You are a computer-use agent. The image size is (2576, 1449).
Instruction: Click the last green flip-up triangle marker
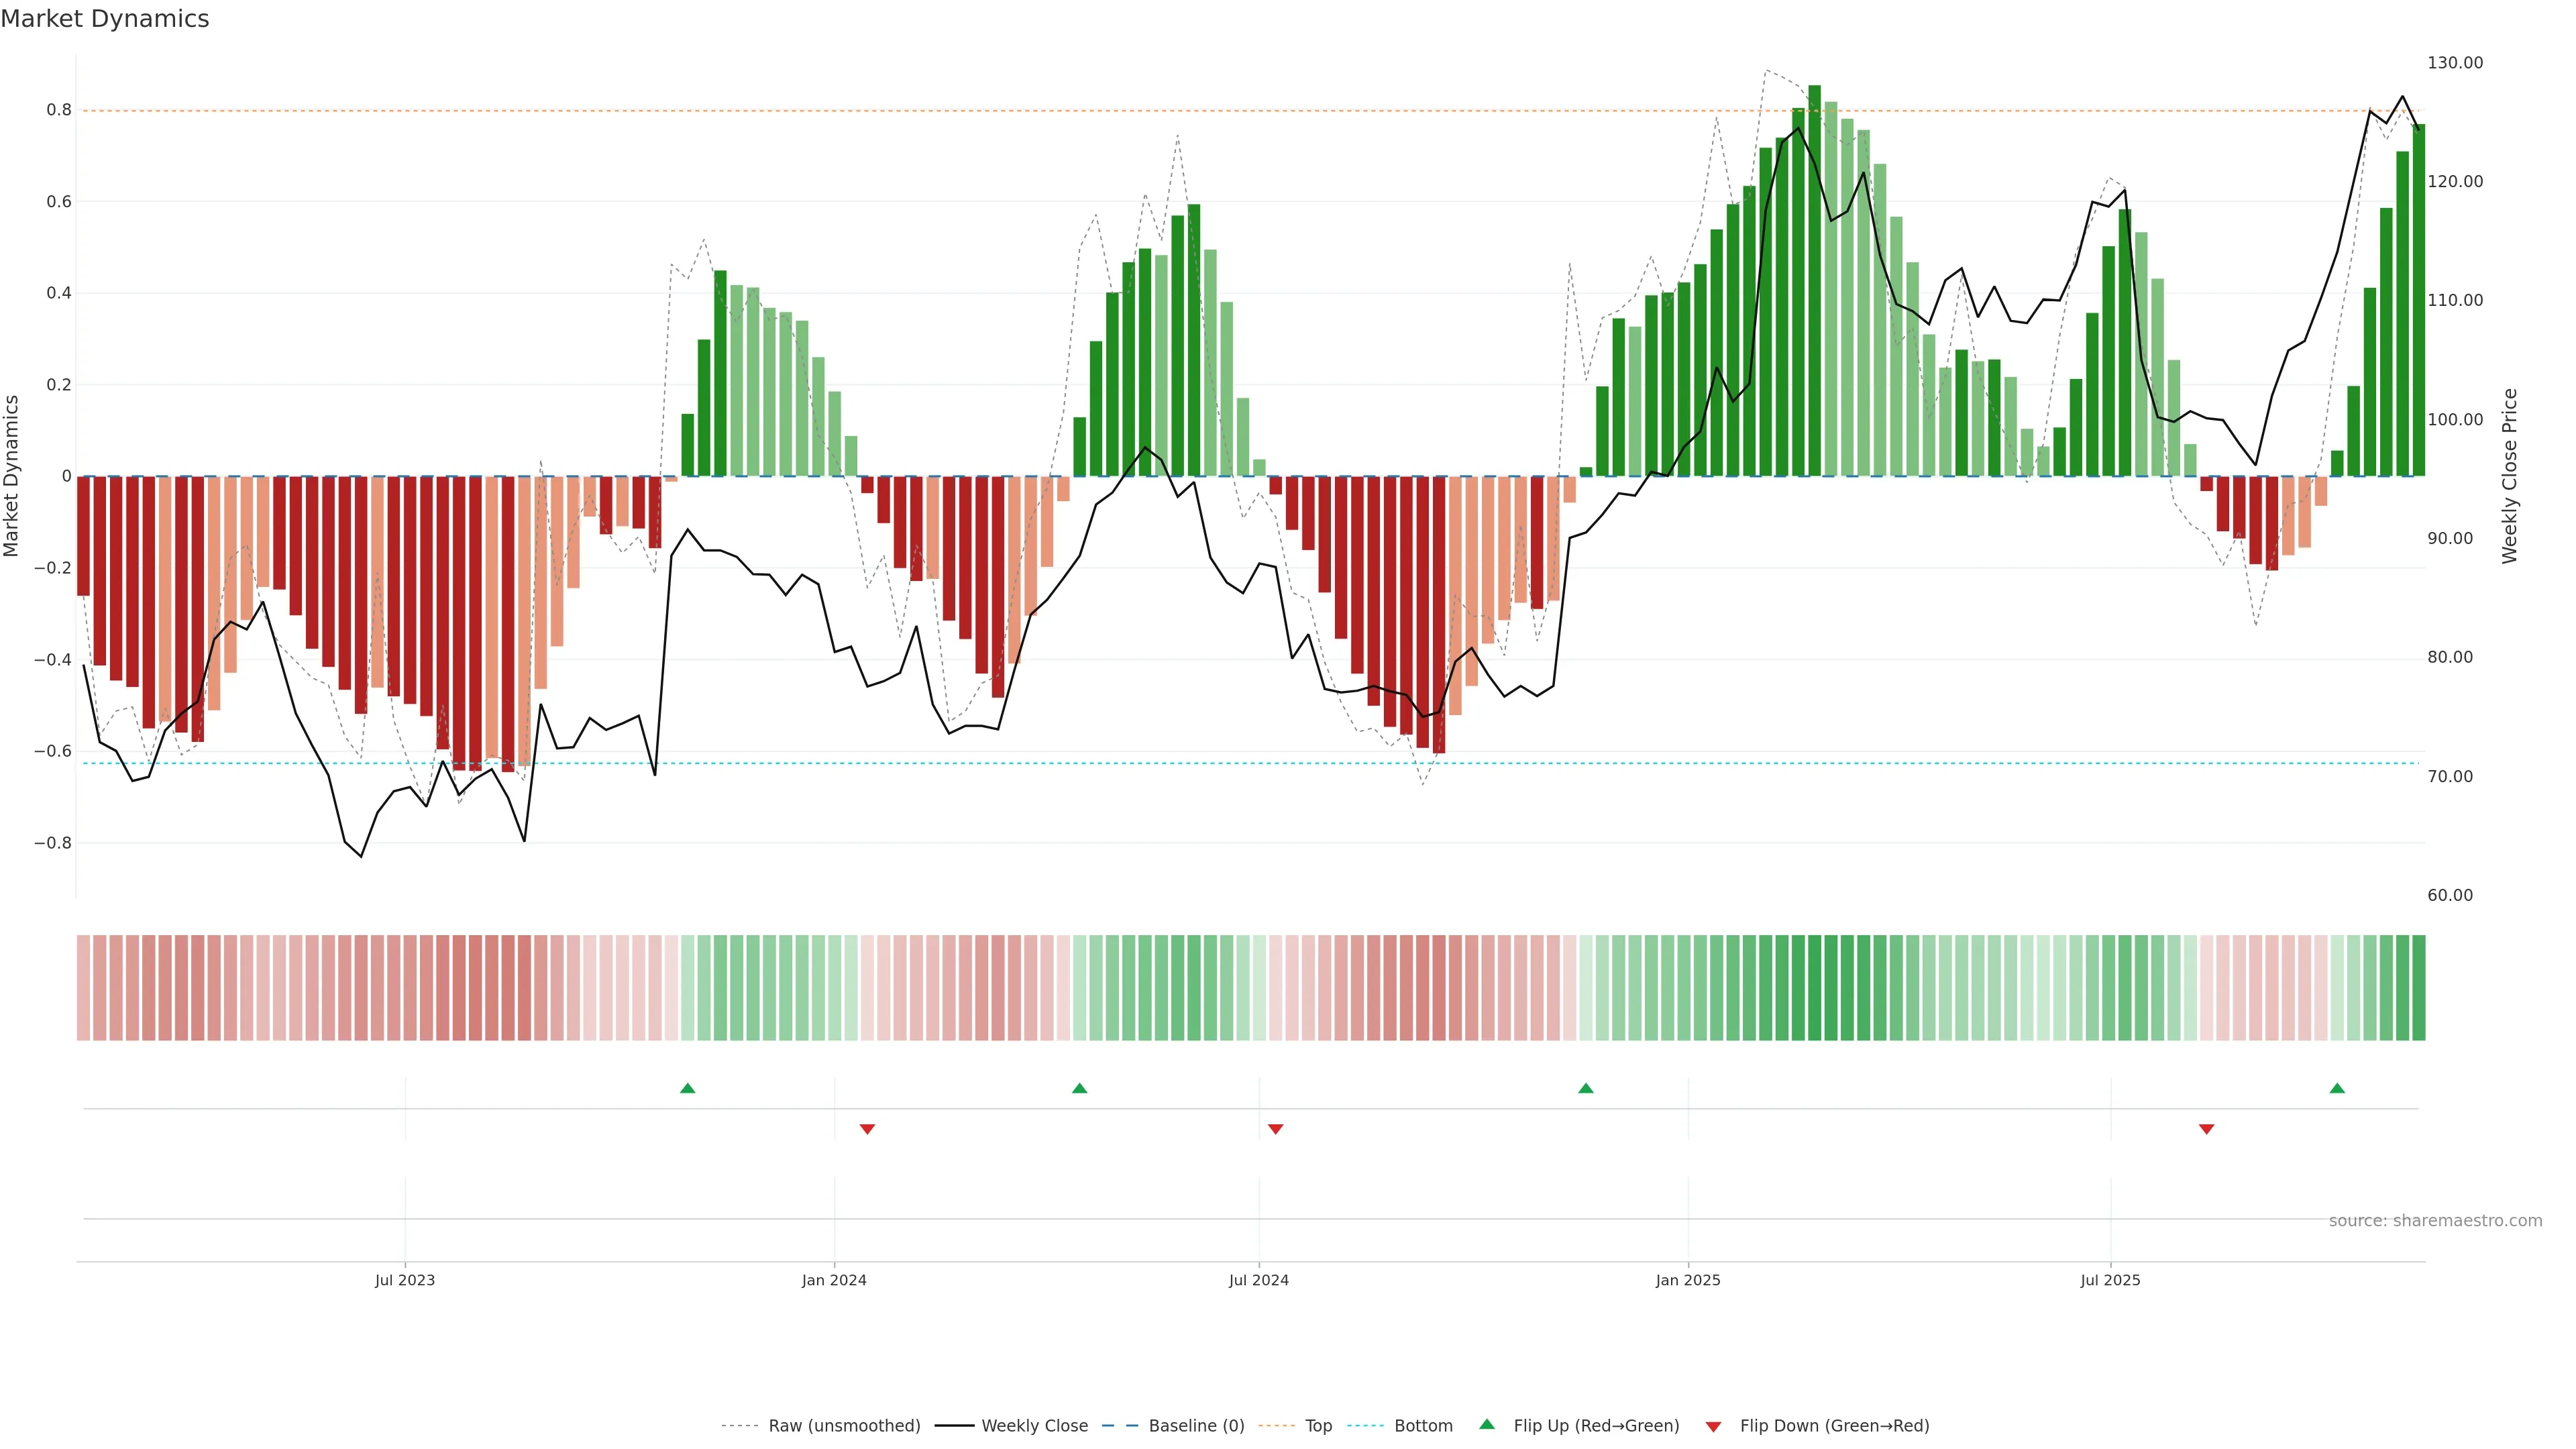click(2337, 1088)
